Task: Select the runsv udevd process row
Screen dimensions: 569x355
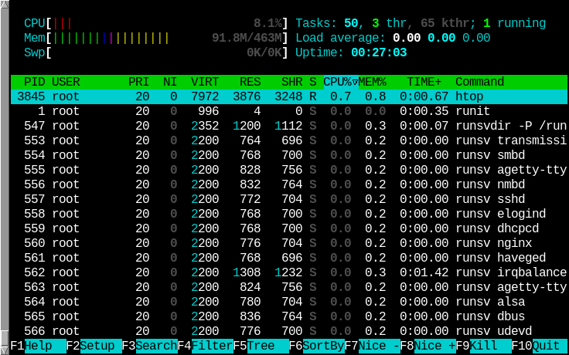Action: 289,331
